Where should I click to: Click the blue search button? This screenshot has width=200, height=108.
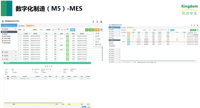click(72, 30)
